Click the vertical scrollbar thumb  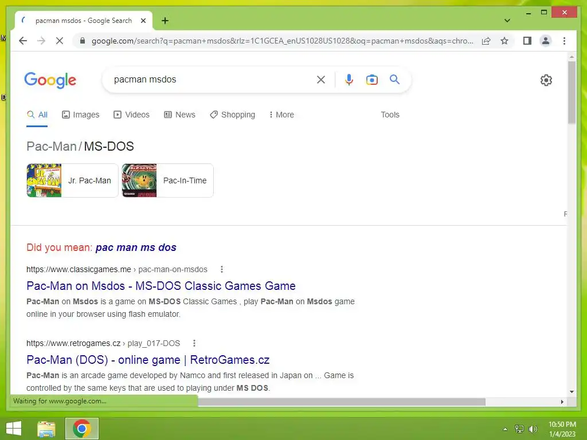click(572, 92)
